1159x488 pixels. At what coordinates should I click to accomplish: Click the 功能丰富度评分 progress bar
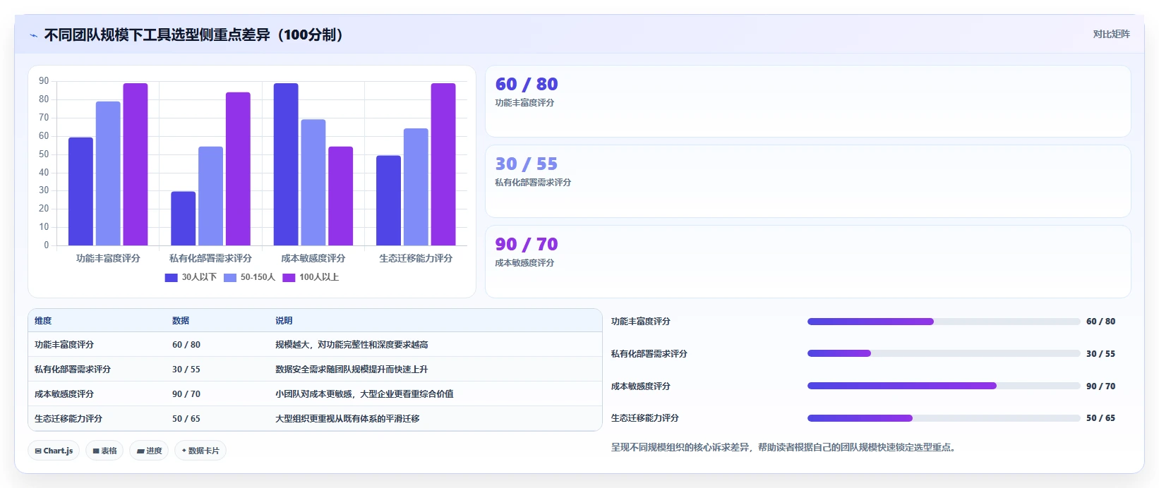[944, 322]
